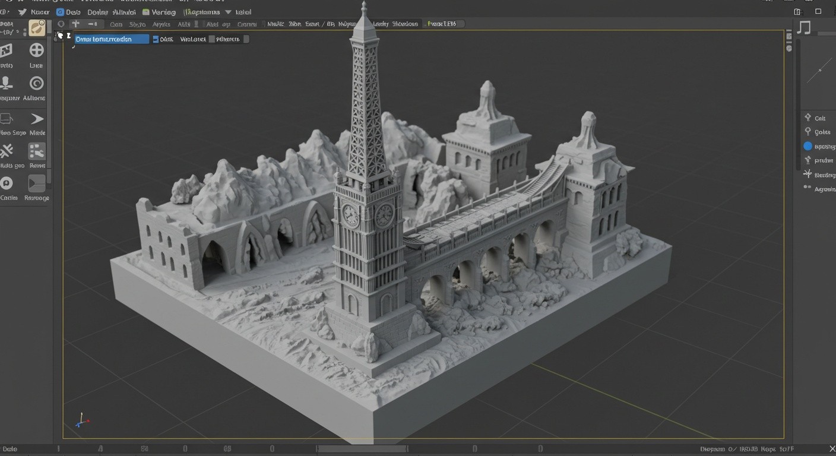
Task: Click the arrow-shaped Made tool icon
Action: pyautogui.click(x=37, y=119)
